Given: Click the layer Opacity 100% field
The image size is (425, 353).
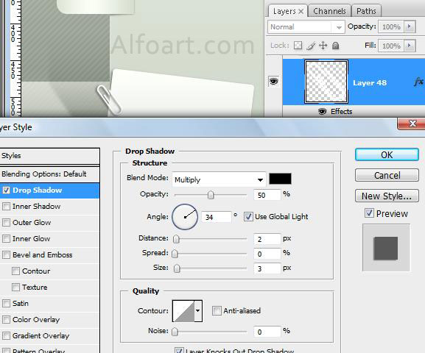Looking at the screenshot, I should tap(391, 26).
